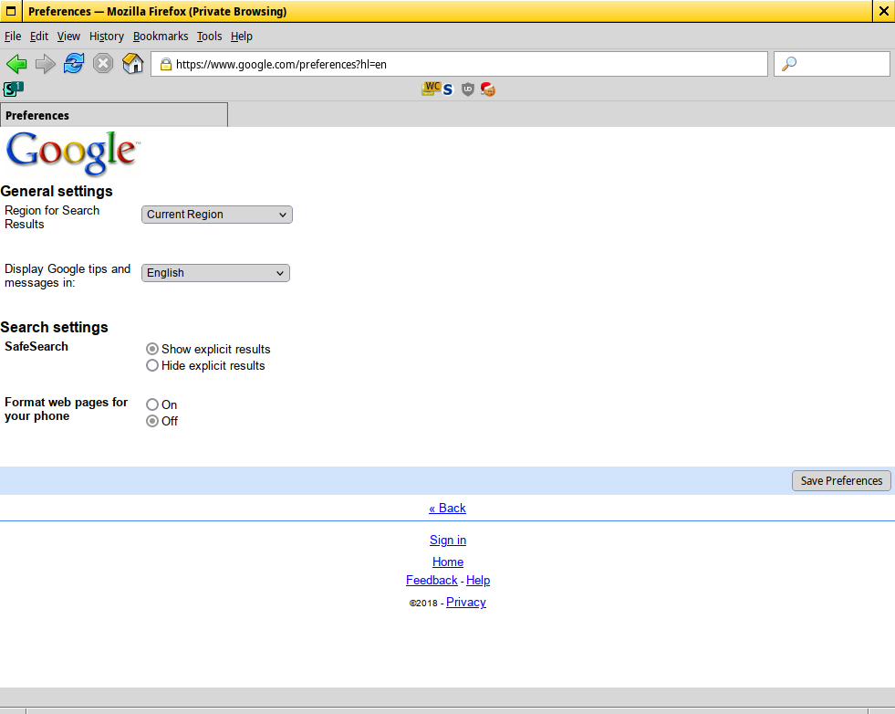
Task: Click Region for Search Results label
Action: click(52, 217)
